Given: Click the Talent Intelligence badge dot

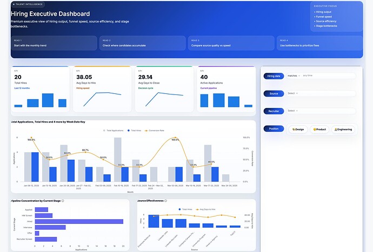Looking at the screenshot, I should point(14,4).
